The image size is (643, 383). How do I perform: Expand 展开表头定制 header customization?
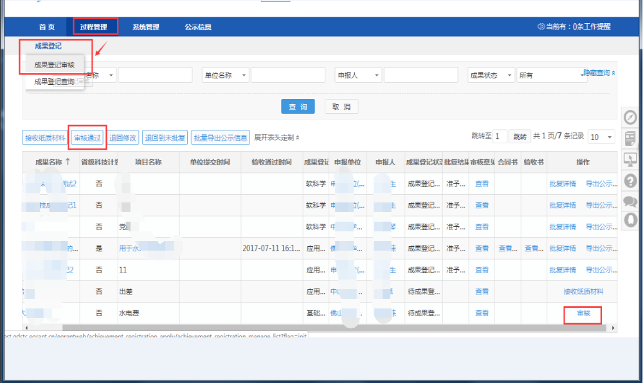point(276,138)
